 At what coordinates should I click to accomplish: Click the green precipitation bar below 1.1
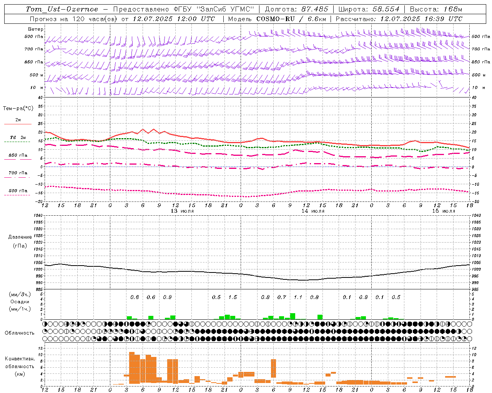[x=293, y=316]
